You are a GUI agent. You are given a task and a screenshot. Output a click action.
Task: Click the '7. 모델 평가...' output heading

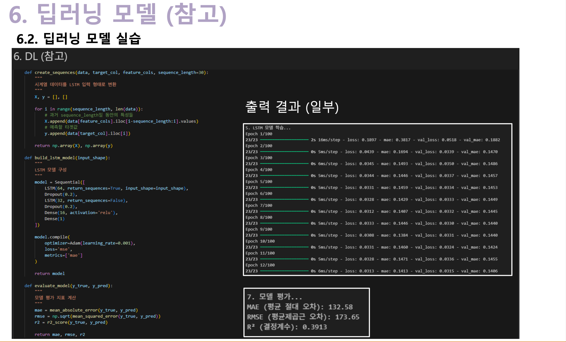[x=274, y=297]
